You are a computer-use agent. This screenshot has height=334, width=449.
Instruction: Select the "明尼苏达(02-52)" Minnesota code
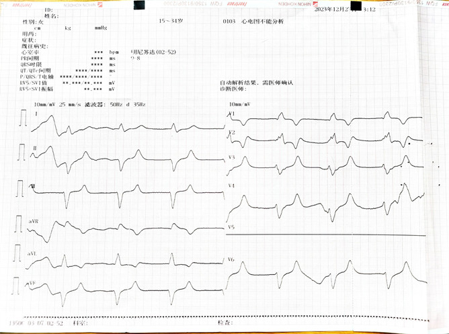[x=153, y=52]
